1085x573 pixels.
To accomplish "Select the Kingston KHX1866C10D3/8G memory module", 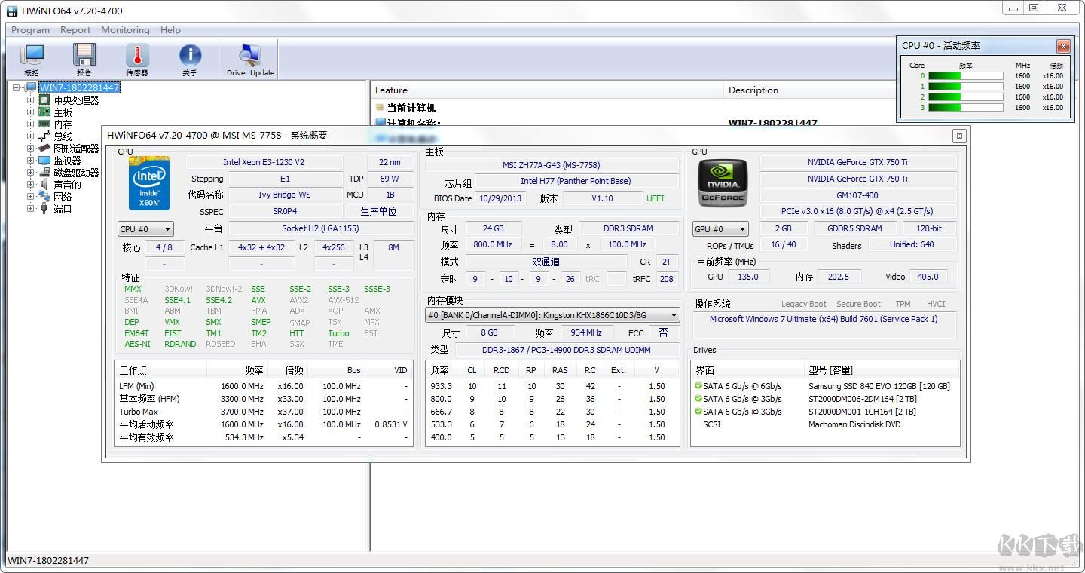I will tap(551, 314).
